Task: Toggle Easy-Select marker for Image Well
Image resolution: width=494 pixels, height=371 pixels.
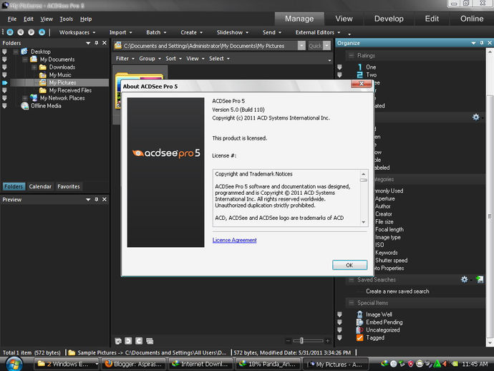Action: click(x=339, y=314)
